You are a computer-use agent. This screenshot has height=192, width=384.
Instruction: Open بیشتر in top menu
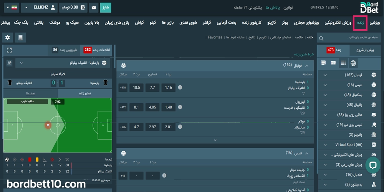(6, 23)
